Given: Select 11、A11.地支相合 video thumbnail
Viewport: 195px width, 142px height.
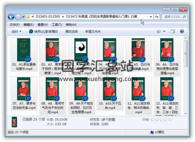Looking at the screenshot, I should click(138, 89).
